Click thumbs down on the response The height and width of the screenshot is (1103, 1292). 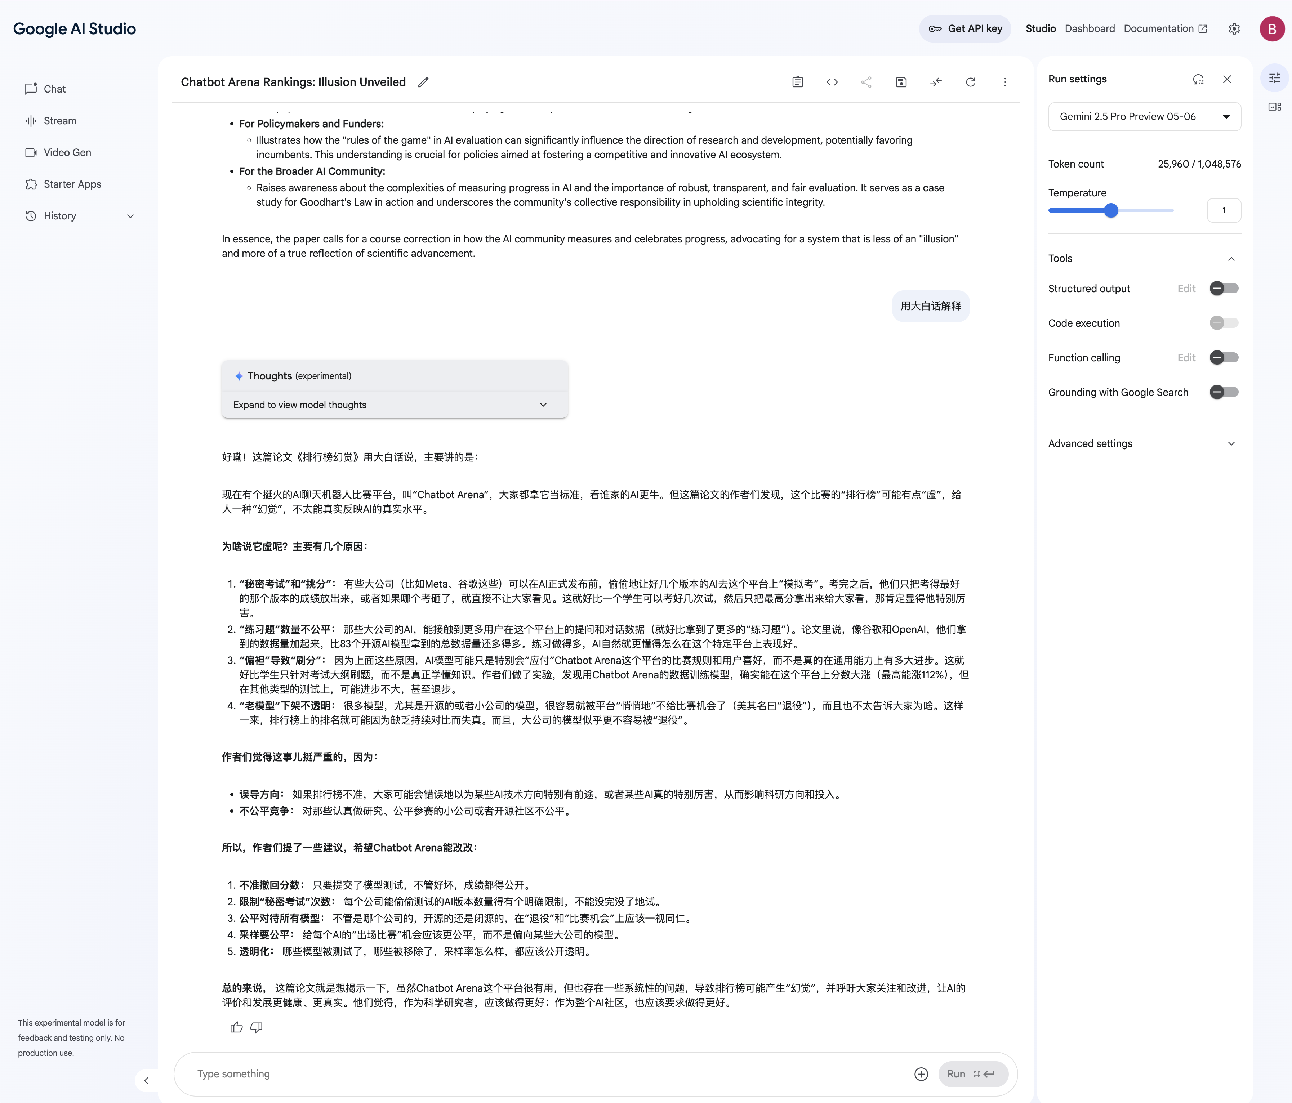[256, 1027]
